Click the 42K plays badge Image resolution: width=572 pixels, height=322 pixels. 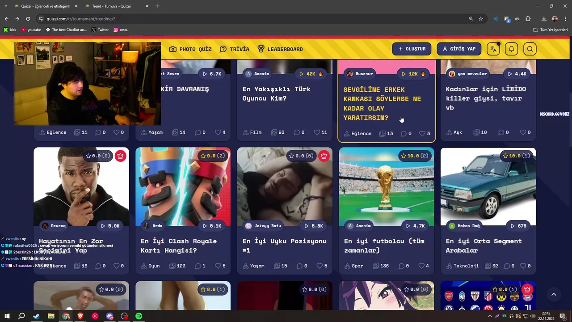(311, 74)
